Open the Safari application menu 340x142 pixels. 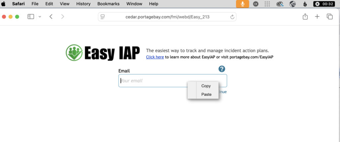tap(18, 4)
